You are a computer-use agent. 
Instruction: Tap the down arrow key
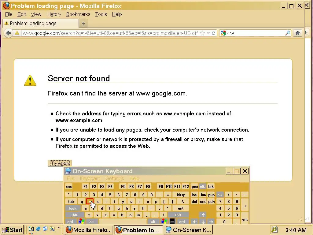(203, 222)
